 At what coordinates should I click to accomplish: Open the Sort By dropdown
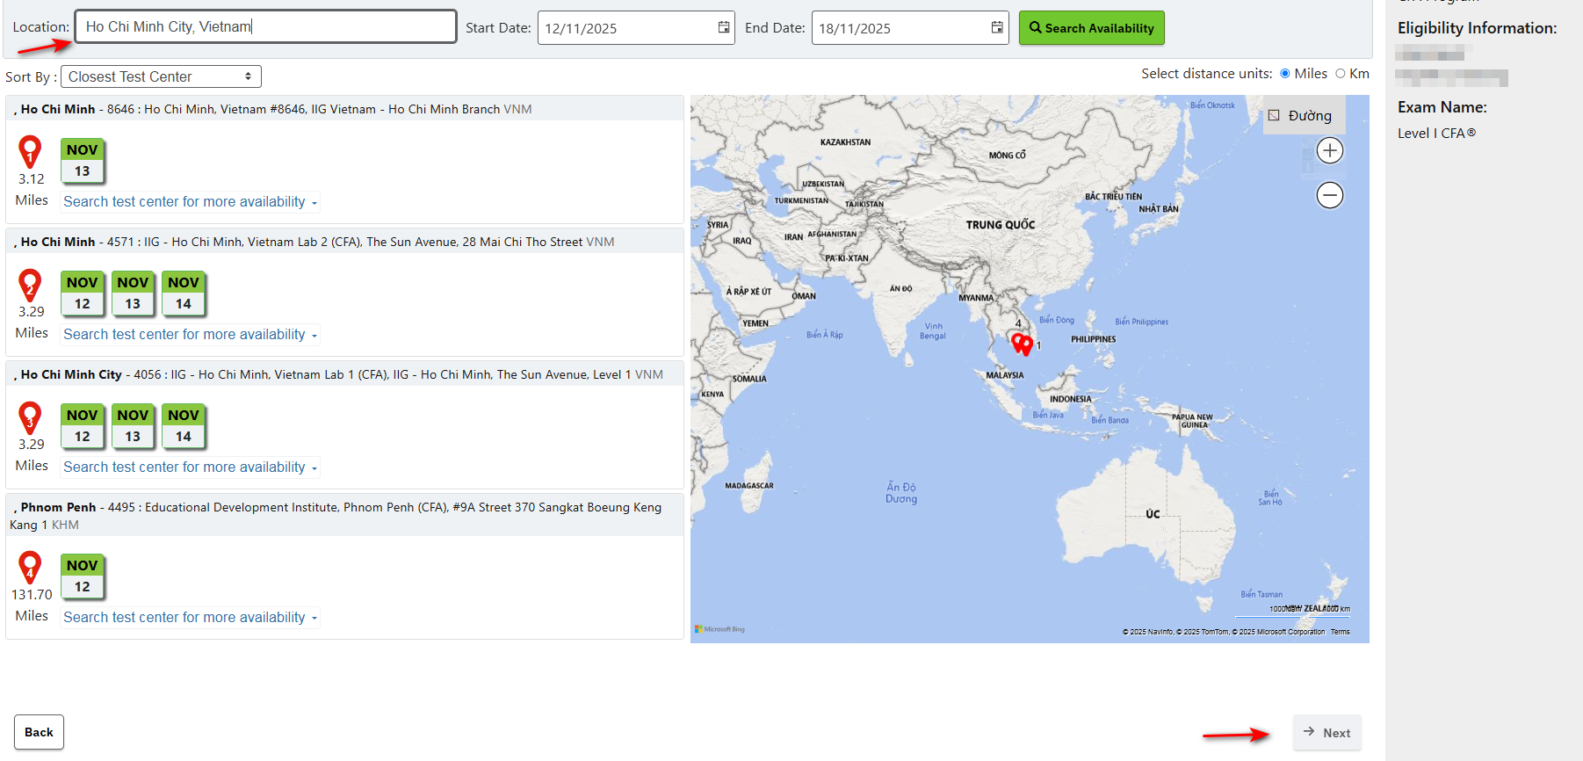[161, 76]
